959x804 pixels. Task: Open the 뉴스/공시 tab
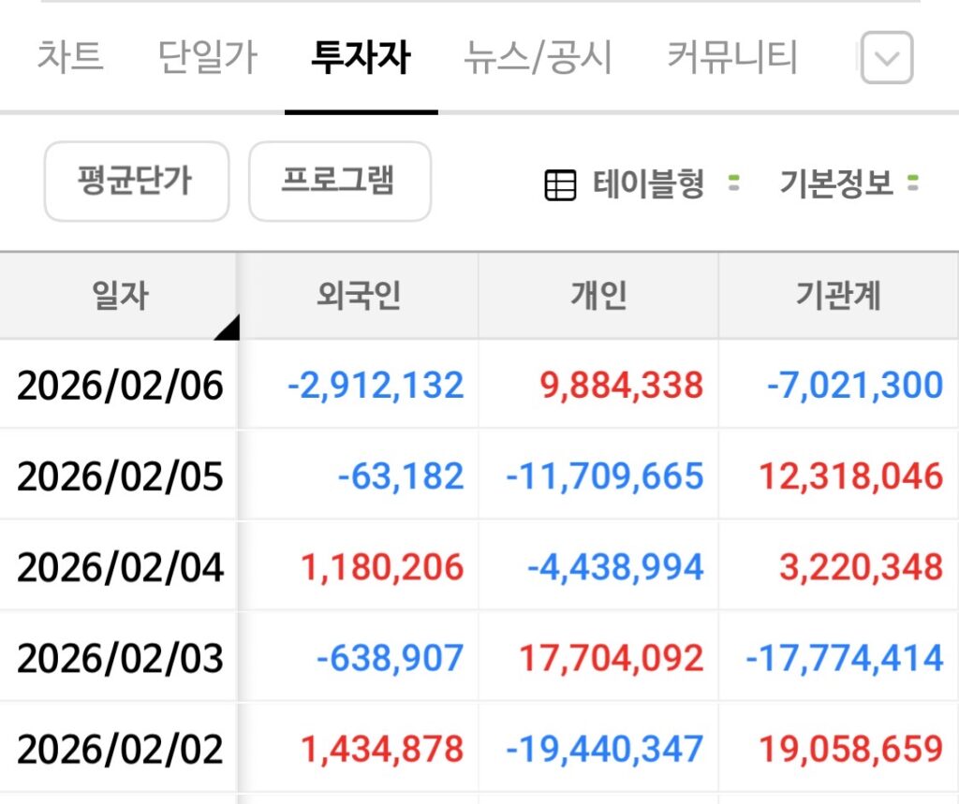[538, 58]
